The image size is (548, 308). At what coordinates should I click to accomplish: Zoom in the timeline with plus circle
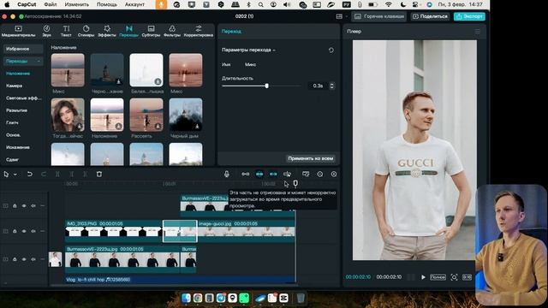(x=334, y=174)
